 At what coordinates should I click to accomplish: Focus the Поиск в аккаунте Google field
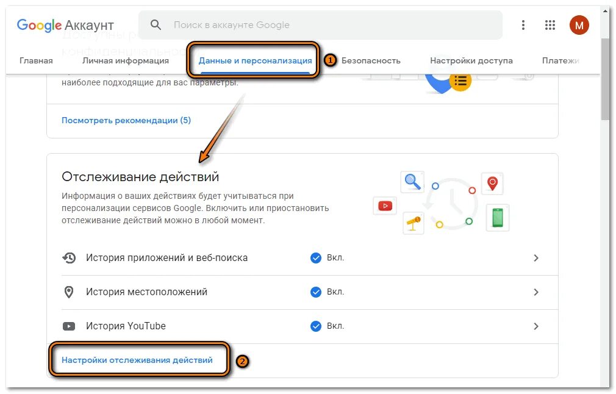tap(320, 25)
